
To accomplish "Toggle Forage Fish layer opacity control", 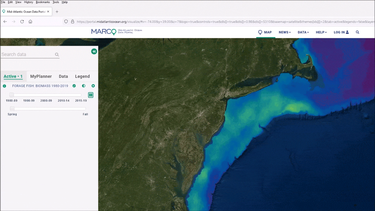I will [x=84, y=86].
